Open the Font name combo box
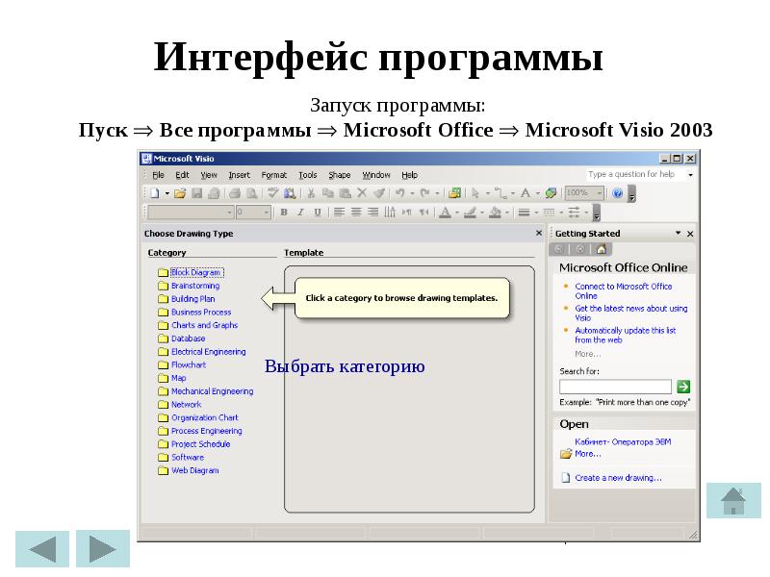This screenshot has height=577, width=770. [x=190, y=213]
